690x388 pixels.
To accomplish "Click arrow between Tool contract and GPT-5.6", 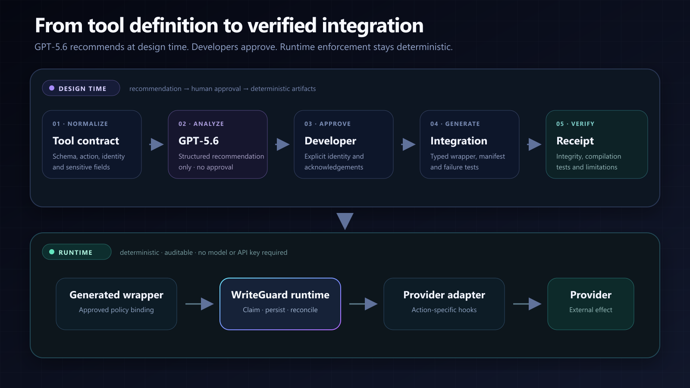I will click(157, 144).
